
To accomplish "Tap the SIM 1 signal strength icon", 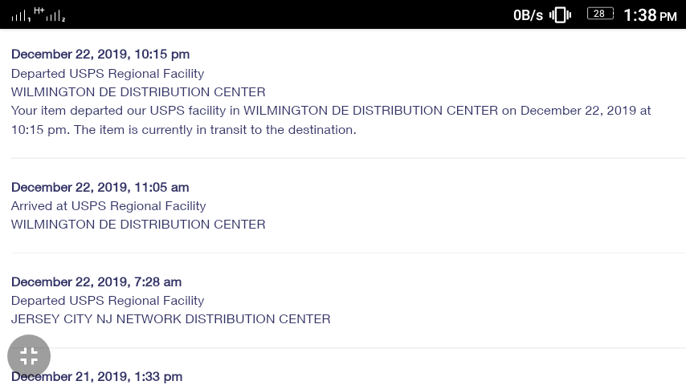I will click(21, 17).
